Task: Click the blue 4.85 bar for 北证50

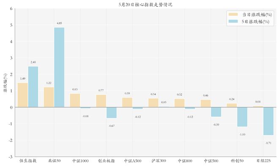Action: [x=59, y=67]
